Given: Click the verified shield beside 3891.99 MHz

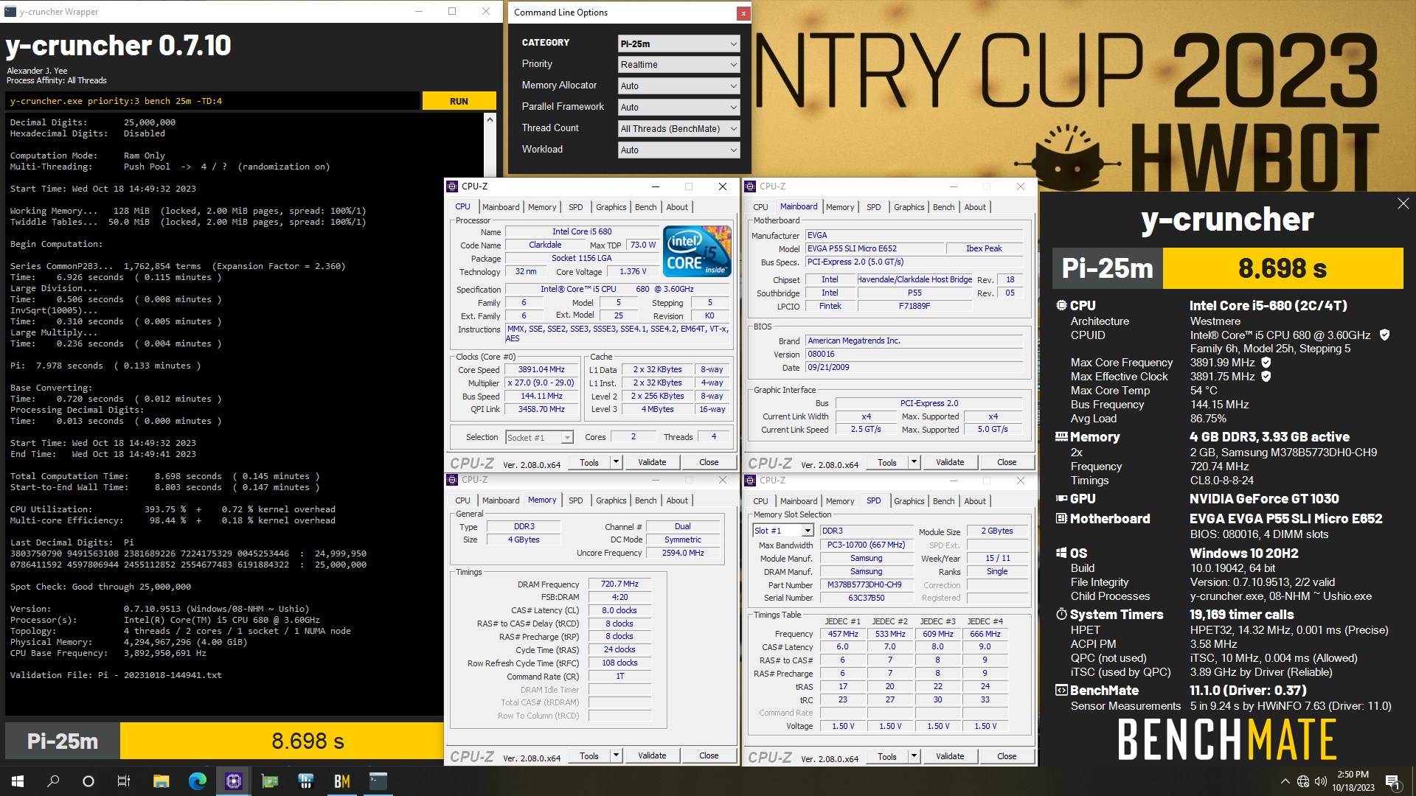Looking at the screenshot, I should [x=1266, y=362].
